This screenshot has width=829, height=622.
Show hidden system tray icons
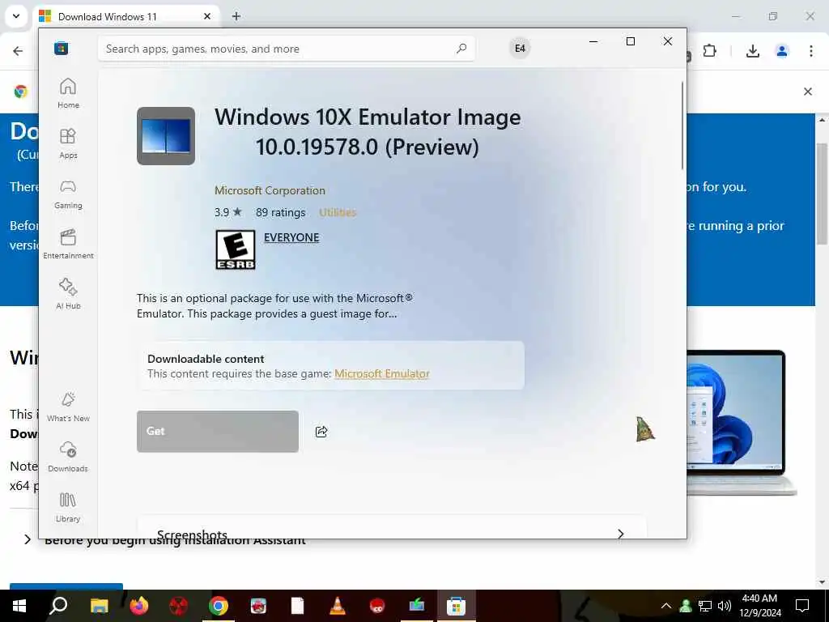(x=666, y=606)
